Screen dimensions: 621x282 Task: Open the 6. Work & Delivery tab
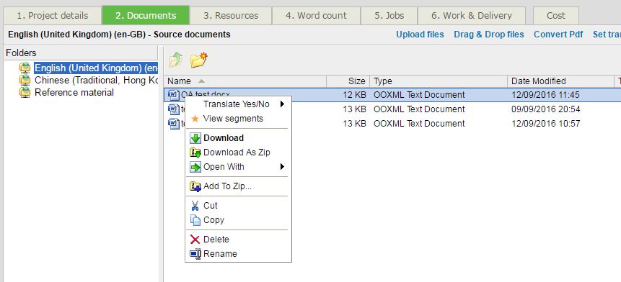472,15
